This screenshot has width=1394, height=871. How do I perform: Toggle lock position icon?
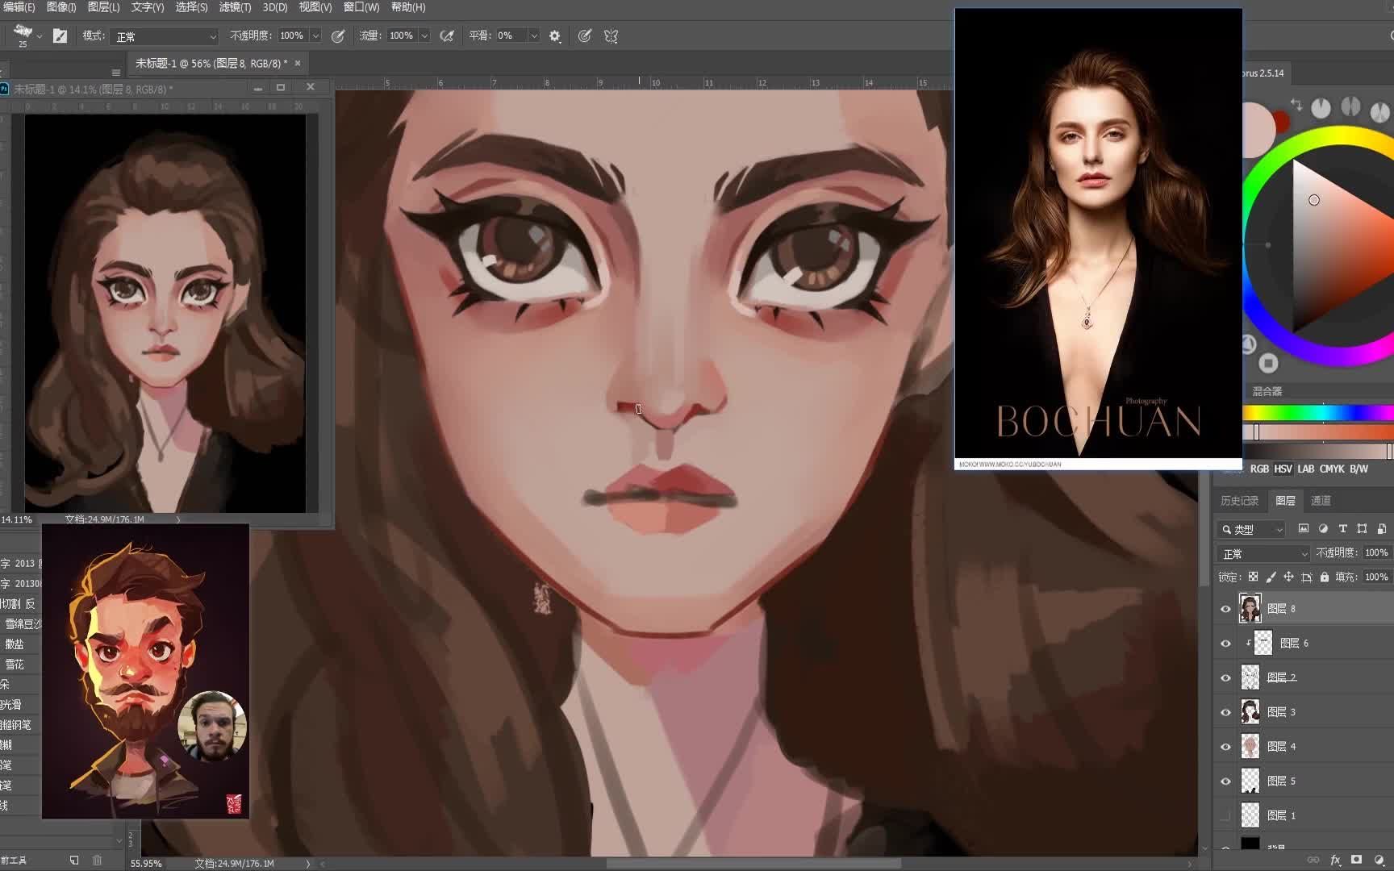coord(1288,577)
